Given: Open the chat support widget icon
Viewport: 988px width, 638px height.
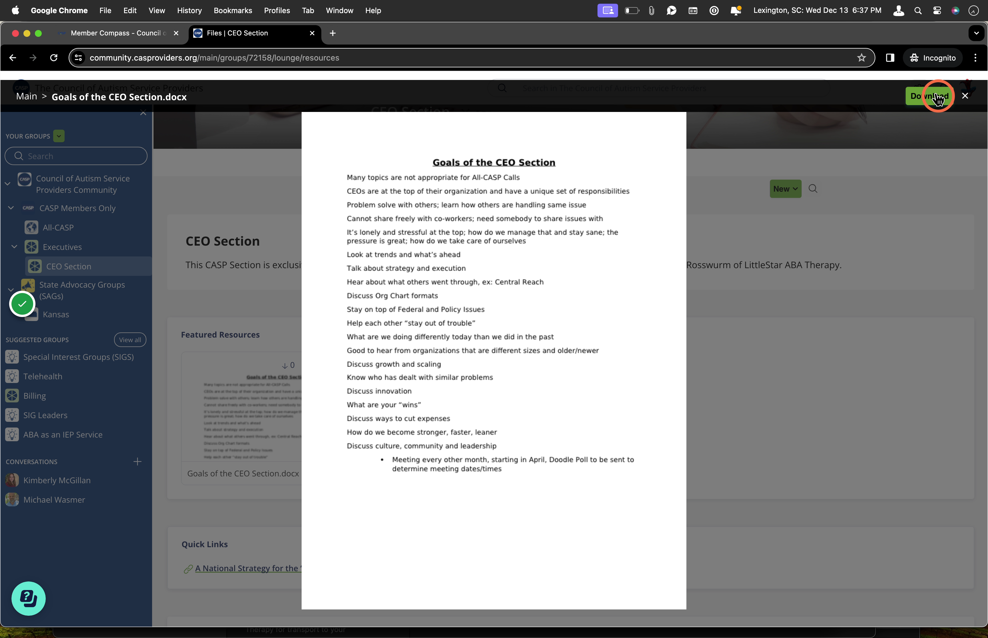Looking at the screenshot, I should click(x=29, y=599).
